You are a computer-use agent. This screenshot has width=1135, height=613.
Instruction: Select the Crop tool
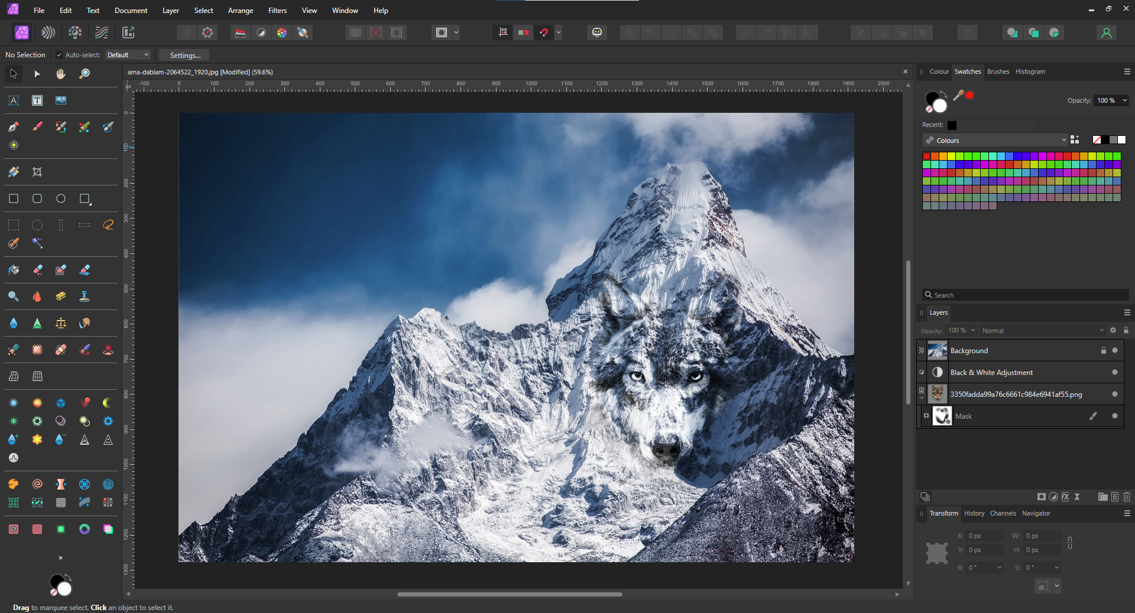click(x=37, y=172)
